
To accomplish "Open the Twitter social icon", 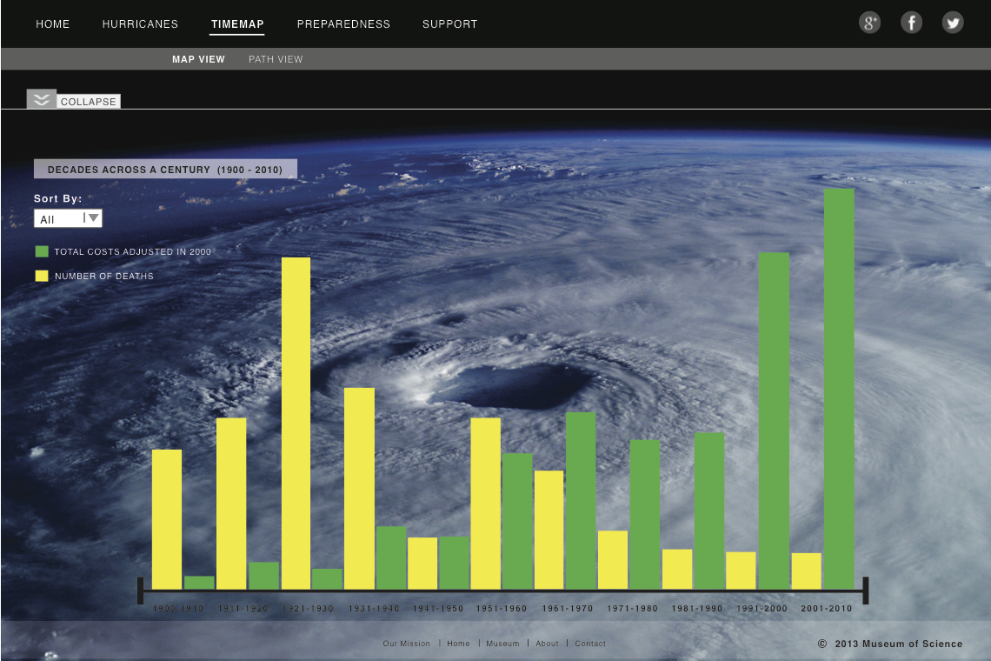I will [953, 23].
